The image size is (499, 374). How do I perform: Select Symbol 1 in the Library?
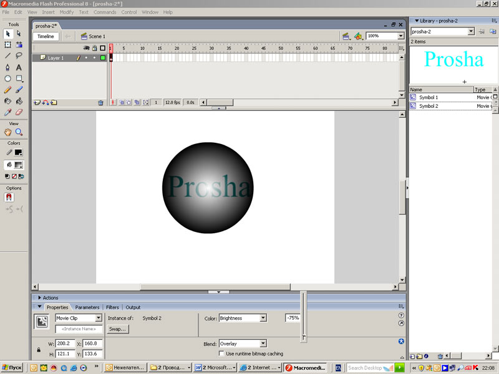[429, 97]
